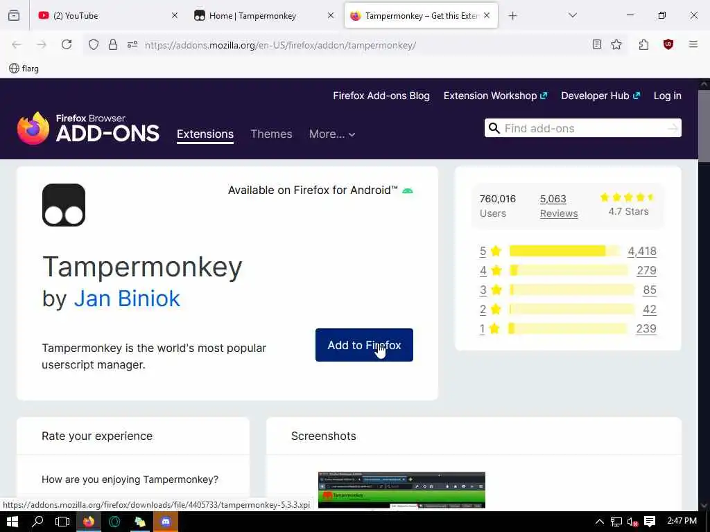
Task: Open the 239 one-star reviews count
Action: (x=646, y=329)
